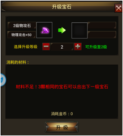Open the blue floating assistant bubble
This screenshot has height=136, width=123.
(3, 80)
